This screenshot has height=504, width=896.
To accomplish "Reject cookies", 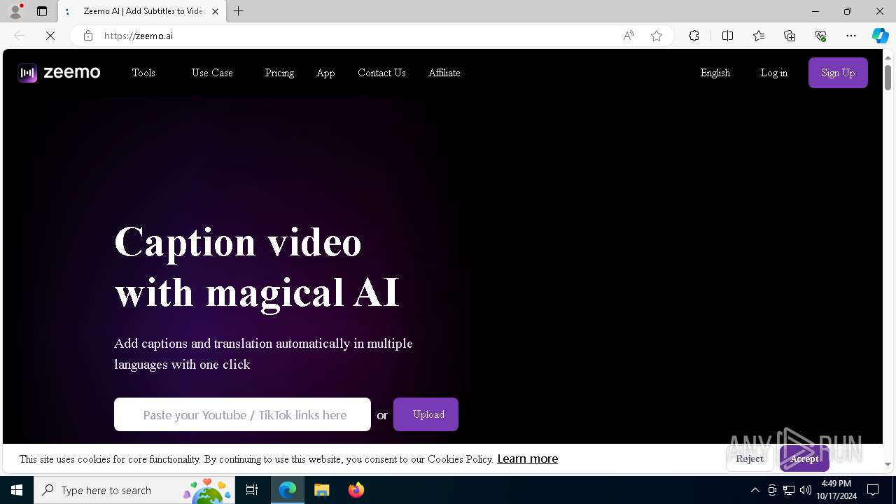I will pyautogui.click(x=750, y=458).
